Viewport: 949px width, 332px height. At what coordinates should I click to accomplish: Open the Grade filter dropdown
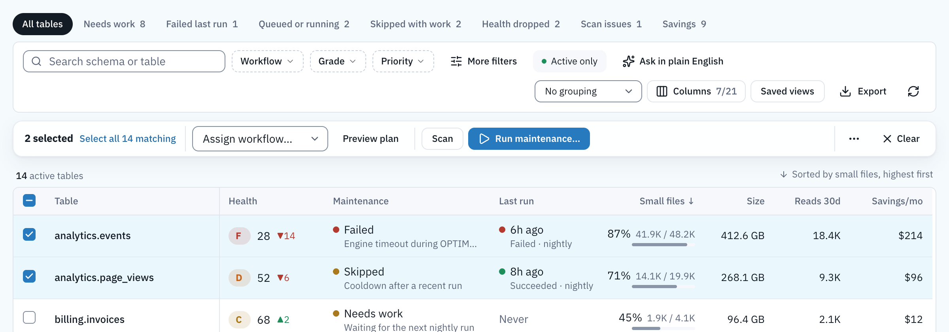point(338,61)
